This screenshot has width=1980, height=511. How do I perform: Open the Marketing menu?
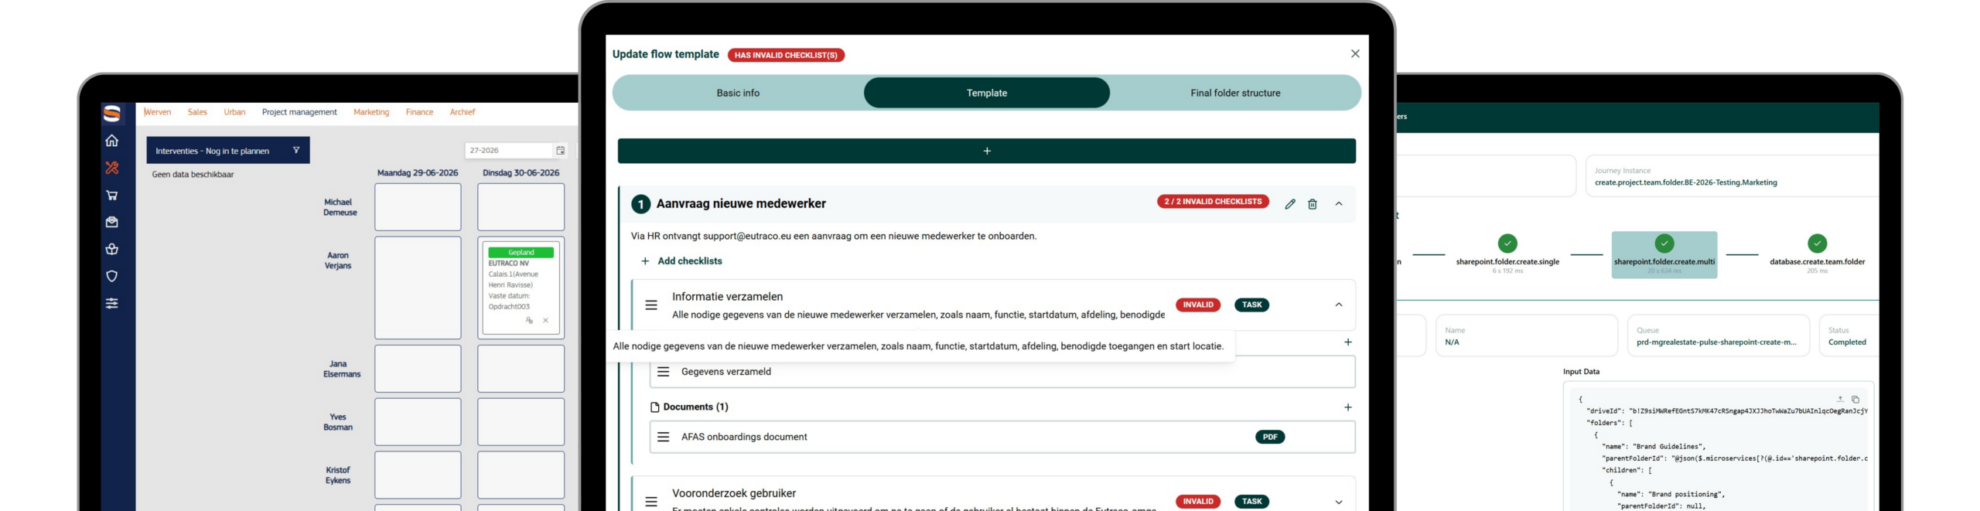point(371,112)
